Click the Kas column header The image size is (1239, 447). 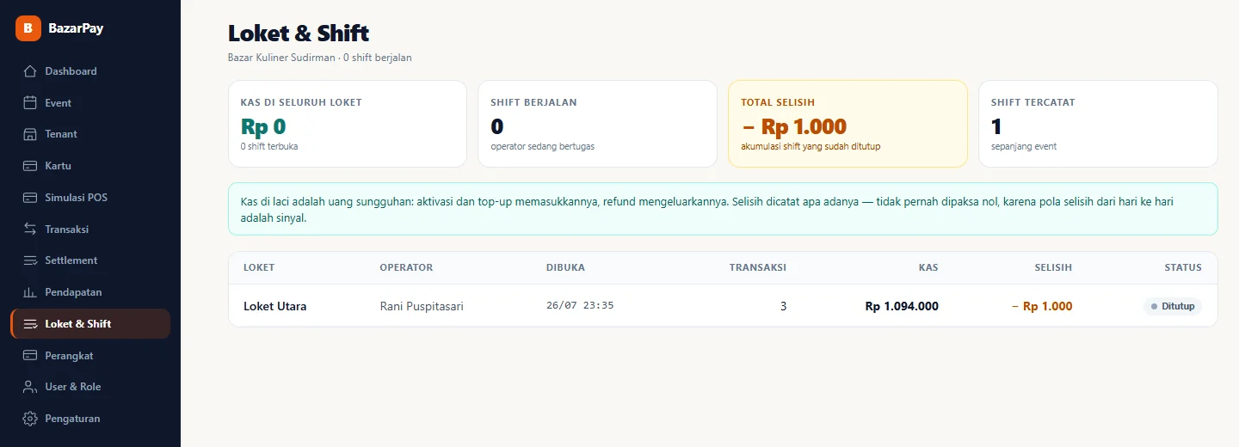click(x=928, y=267)
